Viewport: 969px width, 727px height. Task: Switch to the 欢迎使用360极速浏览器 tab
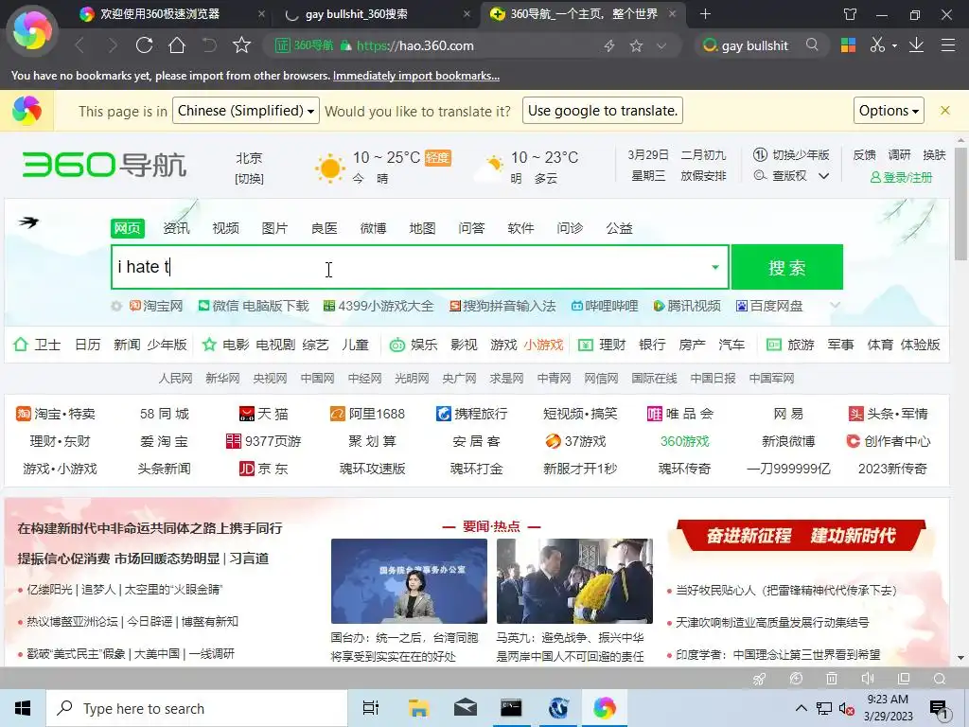coord(159,13)
